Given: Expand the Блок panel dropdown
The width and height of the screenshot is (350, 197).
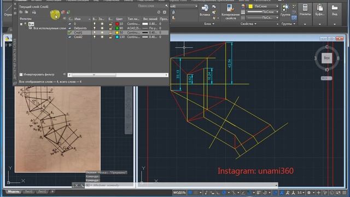Looking at the screenshot, I should coord(209,24).
